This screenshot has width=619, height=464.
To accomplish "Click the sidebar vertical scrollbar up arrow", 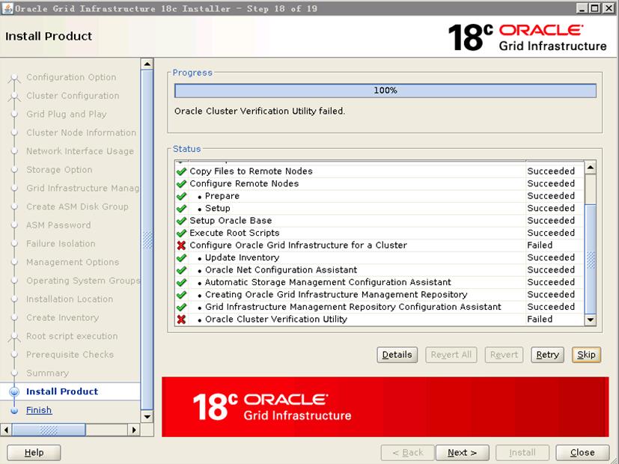I will (147, 64).
